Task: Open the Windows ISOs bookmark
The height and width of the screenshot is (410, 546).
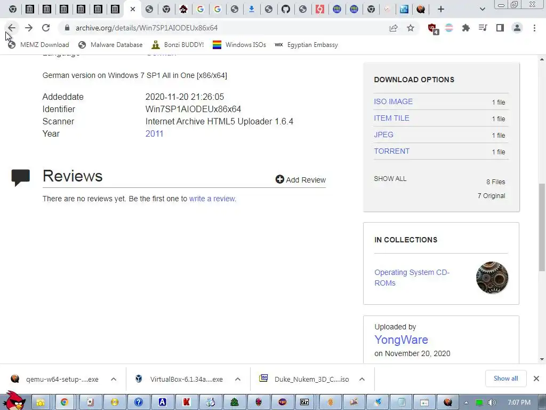Action: pyautogui.click(x=239, y=45)
